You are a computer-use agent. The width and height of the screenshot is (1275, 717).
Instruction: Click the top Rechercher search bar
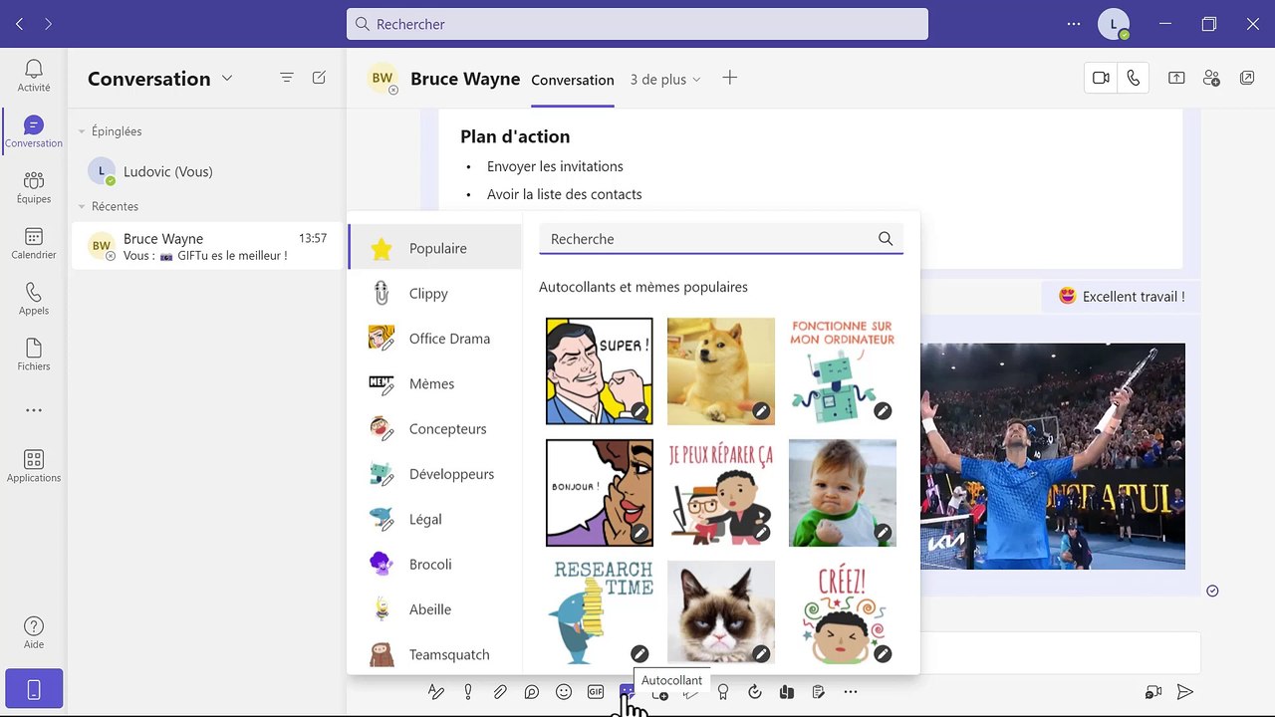point(637,24)
